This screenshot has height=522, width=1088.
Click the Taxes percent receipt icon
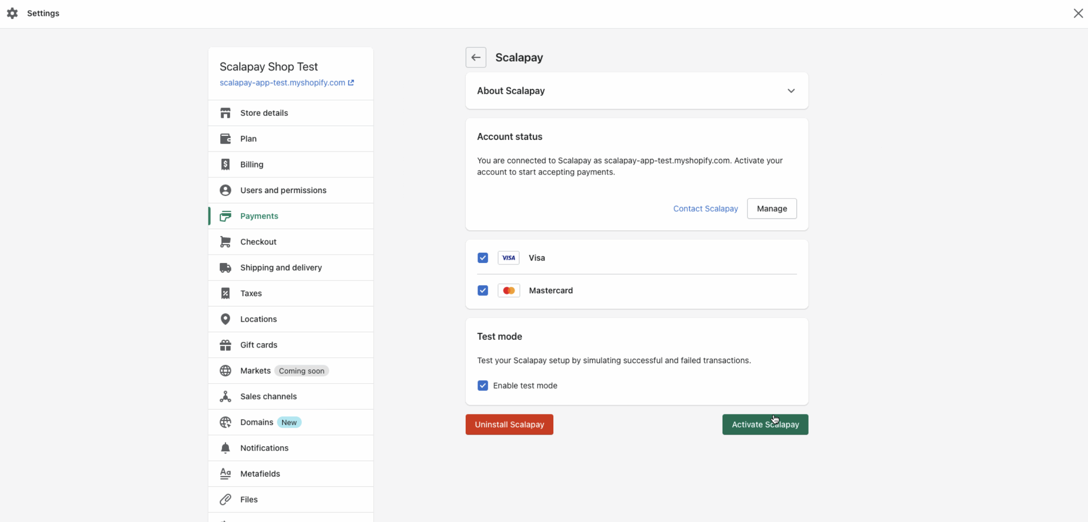click(225, 293)
